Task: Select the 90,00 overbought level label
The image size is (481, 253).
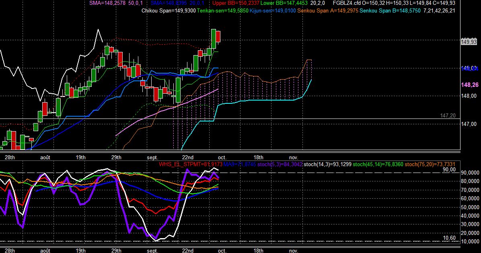Action: [449, 170]
